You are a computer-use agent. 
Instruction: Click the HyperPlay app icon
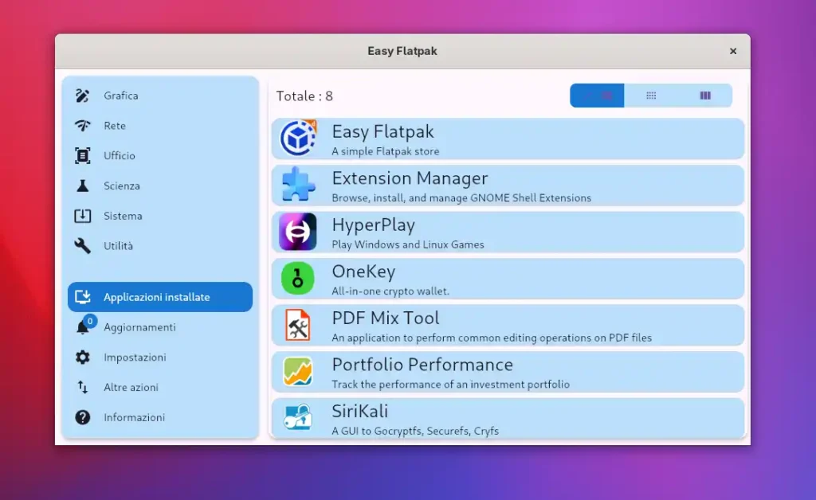click(x=298, y=232)
